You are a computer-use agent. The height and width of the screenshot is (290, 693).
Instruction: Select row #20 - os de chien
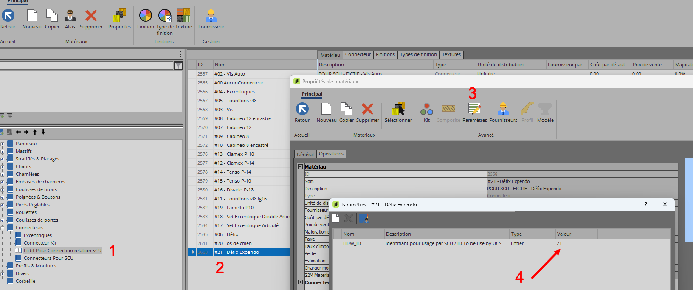(233, 243)
